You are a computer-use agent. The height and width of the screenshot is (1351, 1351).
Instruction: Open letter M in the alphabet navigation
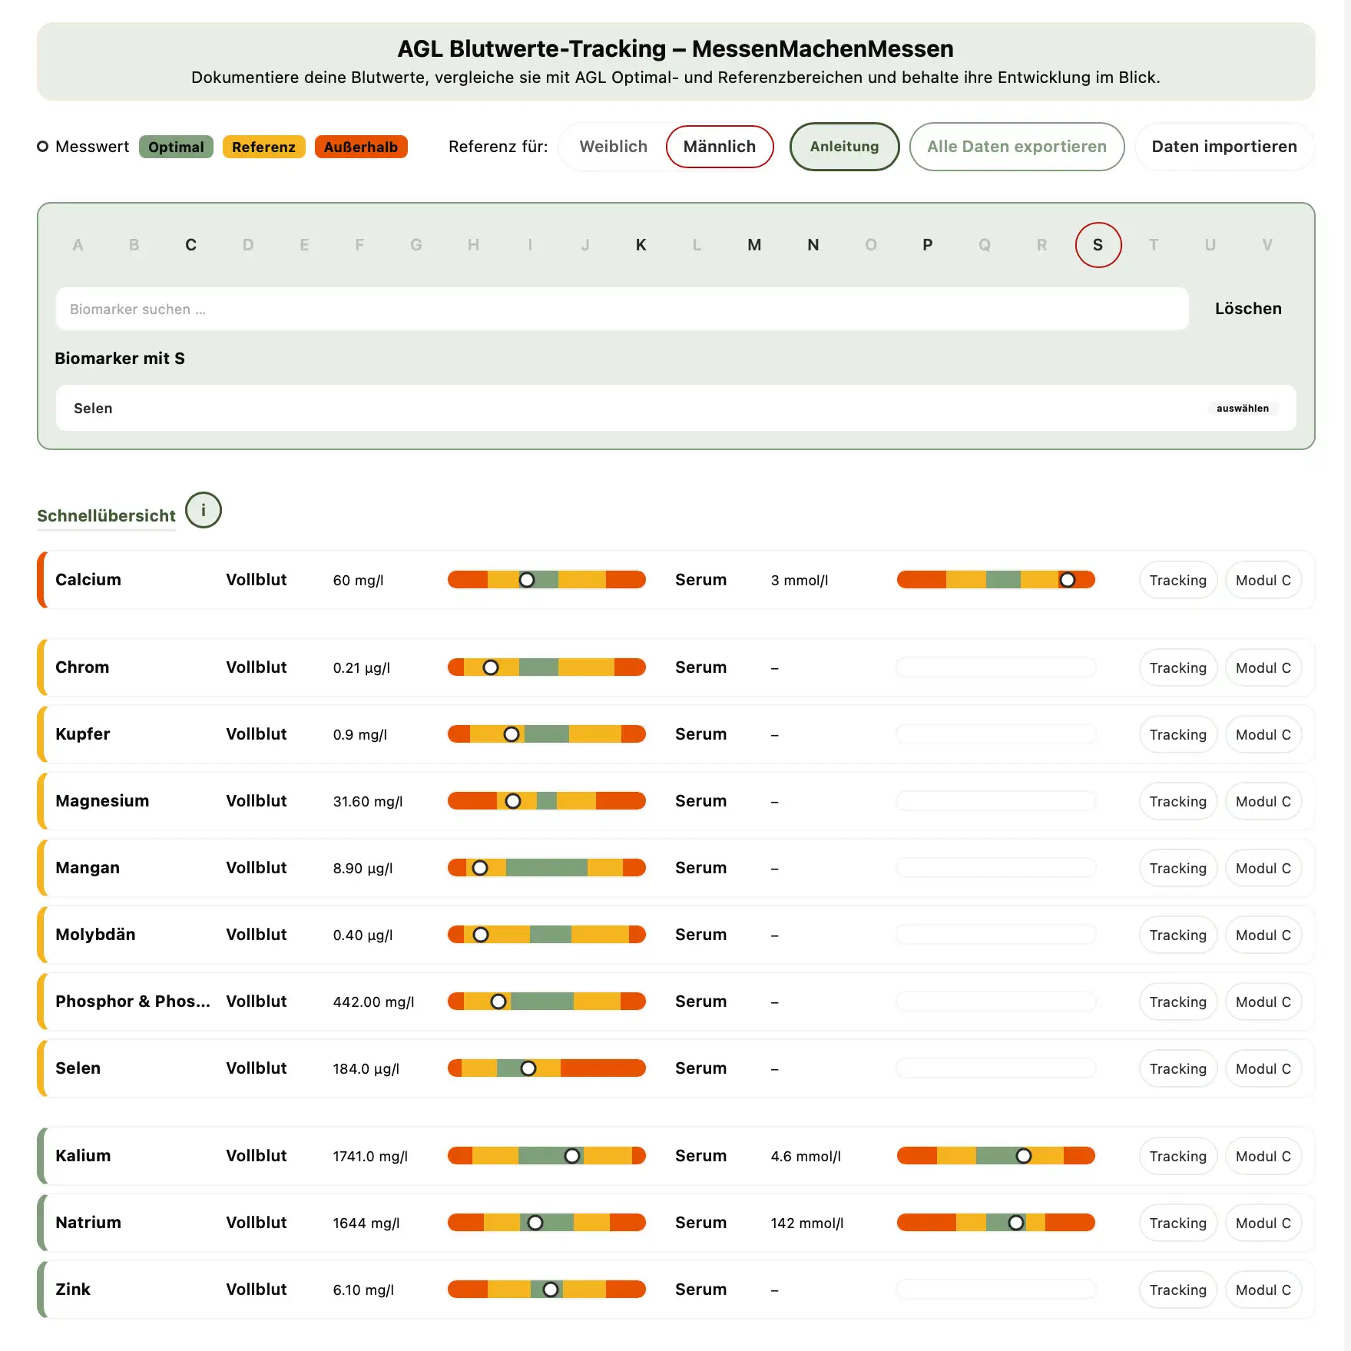coord(753,245)
